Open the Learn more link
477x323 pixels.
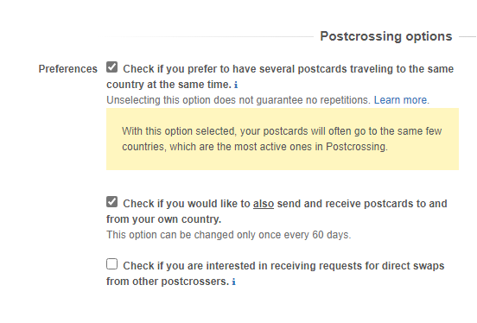[400, 100]
